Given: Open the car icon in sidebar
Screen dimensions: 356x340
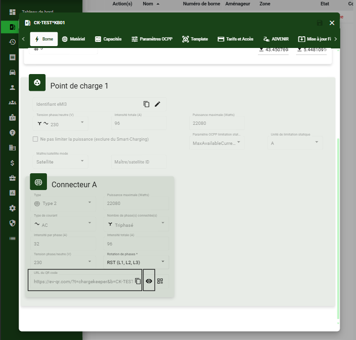Looking at the screenshot, I should click(13, 72).
